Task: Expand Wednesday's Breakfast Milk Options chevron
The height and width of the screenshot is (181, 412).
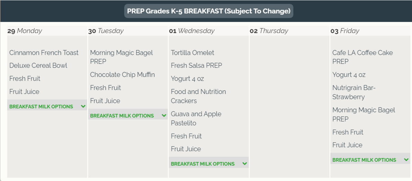Action: tap(244, 164)
